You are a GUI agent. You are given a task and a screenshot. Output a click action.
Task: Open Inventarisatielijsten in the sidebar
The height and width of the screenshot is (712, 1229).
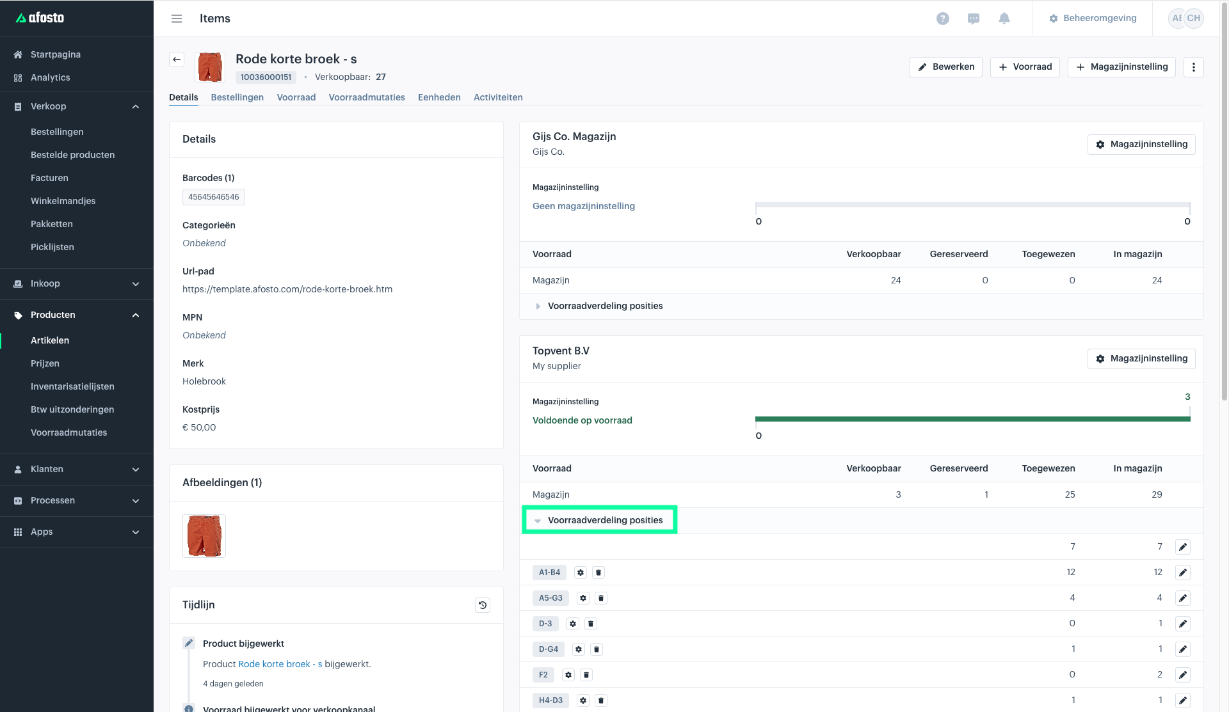72,386
